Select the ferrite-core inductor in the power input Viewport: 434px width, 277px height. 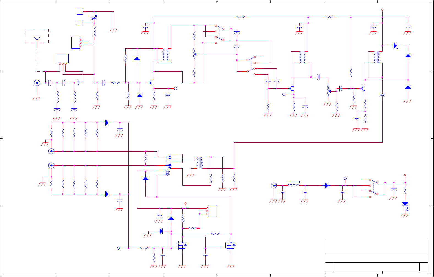pyautogui.click(x=294, y=183)
